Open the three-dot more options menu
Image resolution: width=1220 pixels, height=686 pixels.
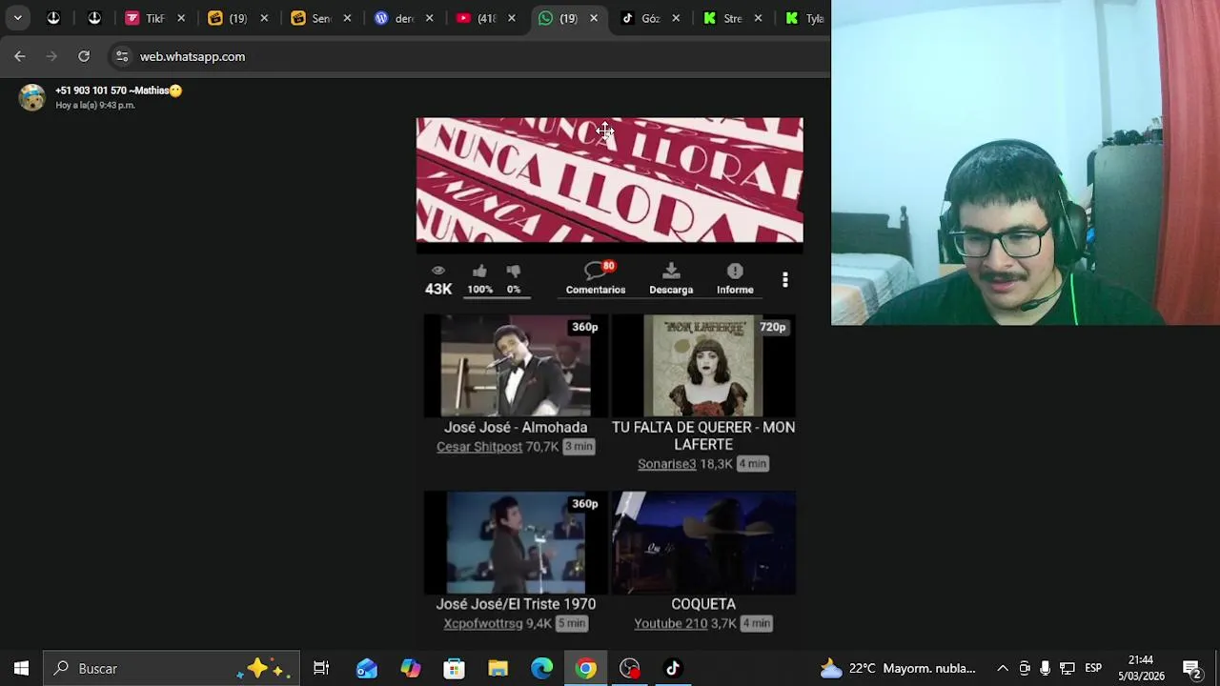785,279
